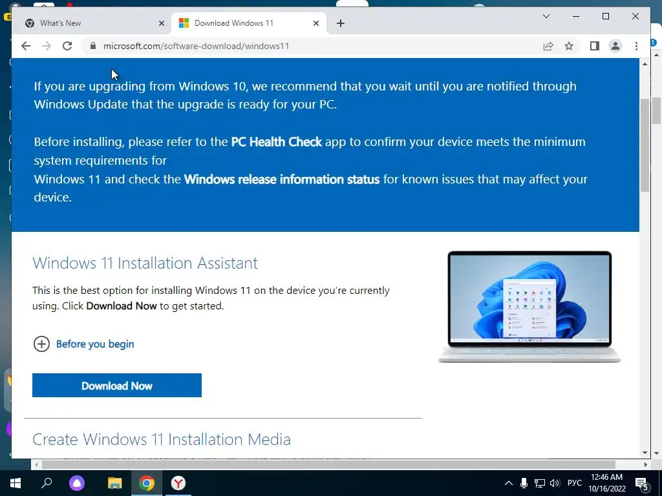Click the forward navigation arrow
The height and width of the screenshot is (496, 662).
pos(47,46)
